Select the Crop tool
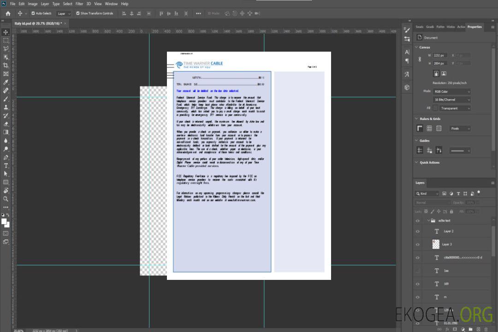498x332 pixels. pyautogui.click(x=6, y=65)
